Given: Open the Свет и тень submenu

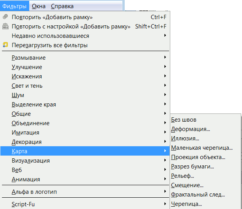Looking at the screenshot, I should tap(27, 86).
